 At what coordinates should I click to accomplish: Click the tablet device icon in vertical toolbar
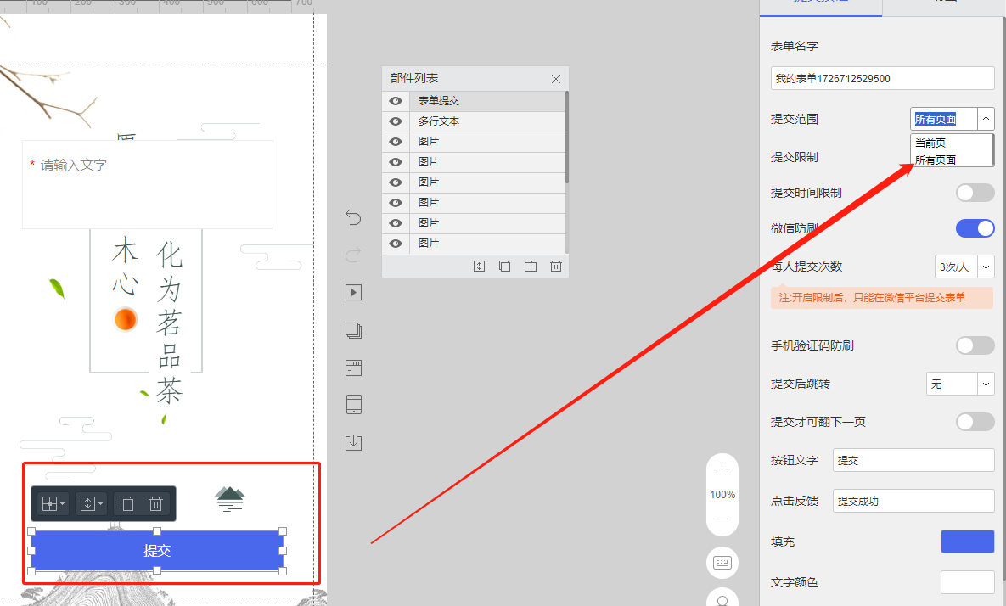(x=353, y=405)
